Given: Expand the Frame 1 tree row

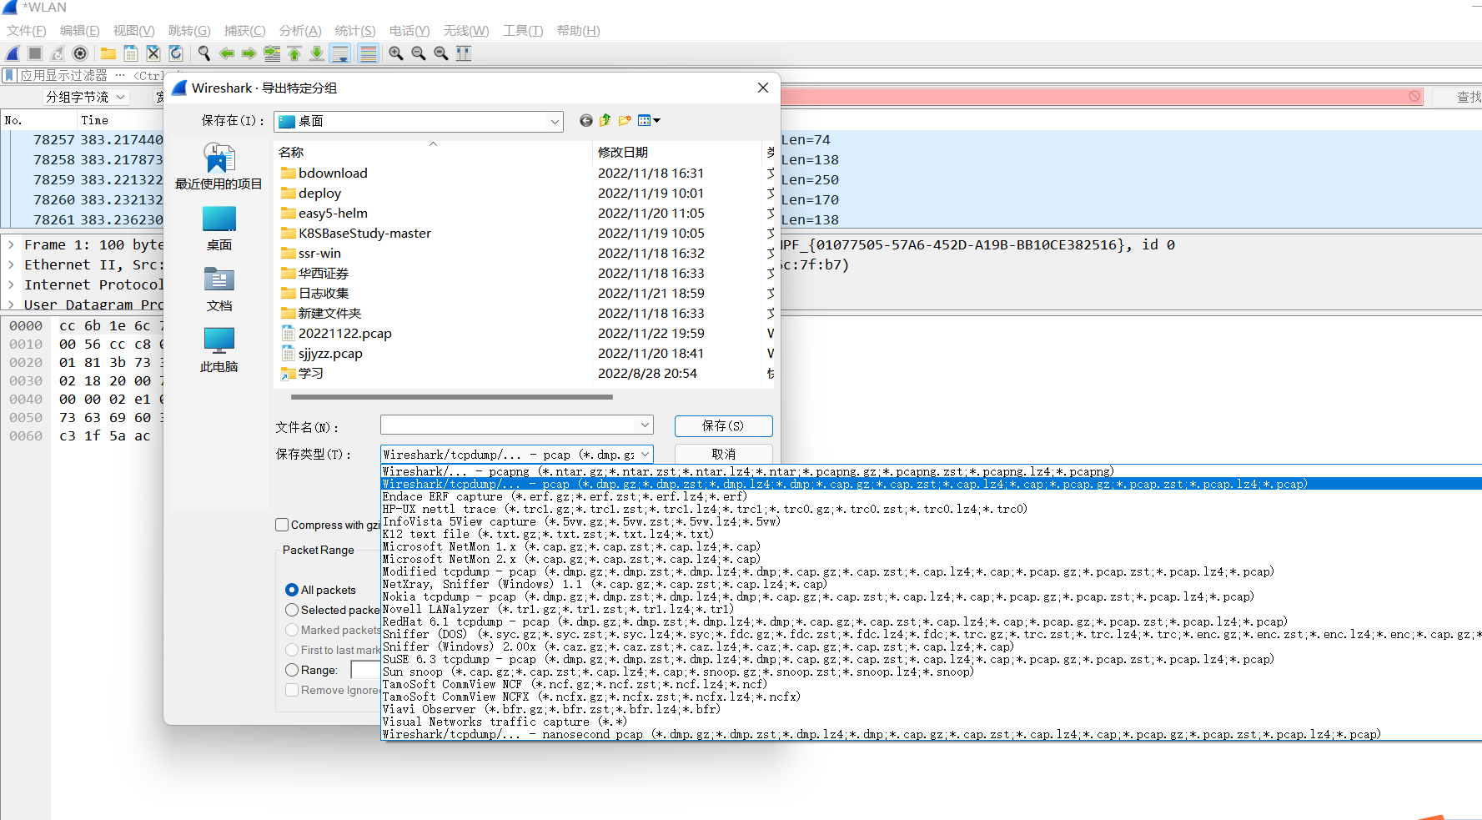Looking at the screenshot, I should pyautogui.click(x=11, y=245).
